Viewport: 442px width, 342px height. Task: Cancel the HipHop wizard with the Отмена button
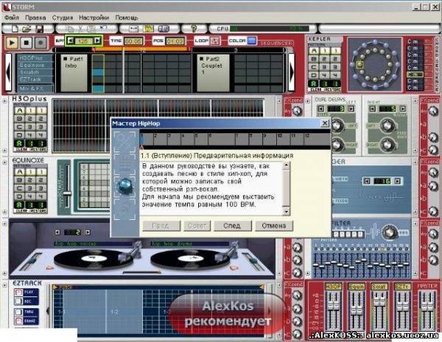274,226
